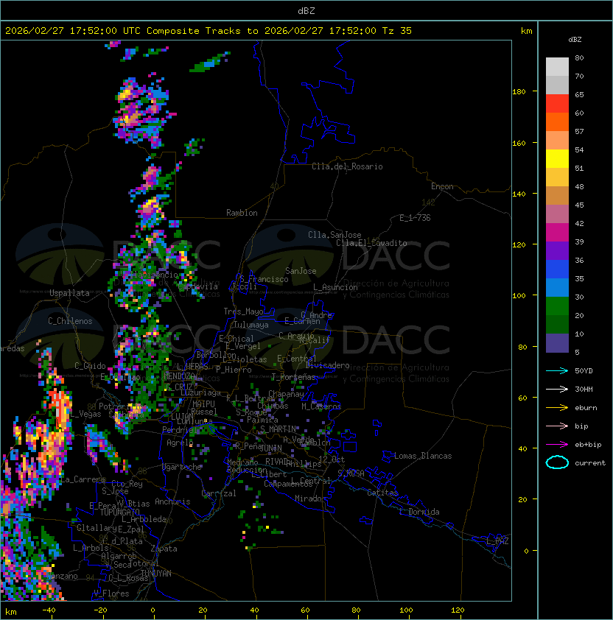Click the S_MARTIN place label
This screenshot has height=620, width=613.
279,429
